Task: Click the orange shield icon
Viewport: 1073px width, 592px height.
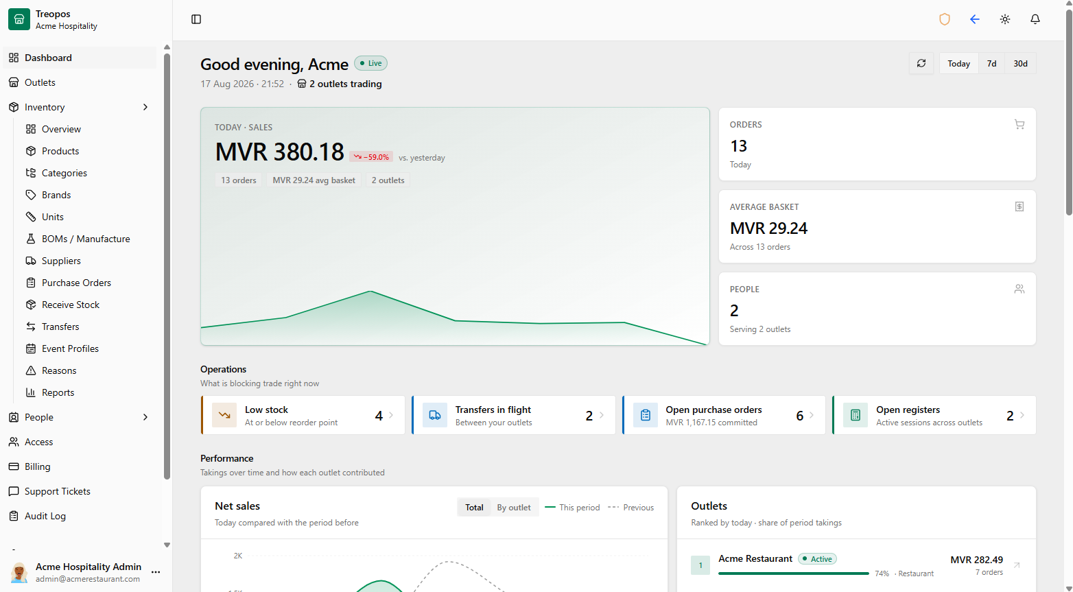Action: [x=945, y=19]
